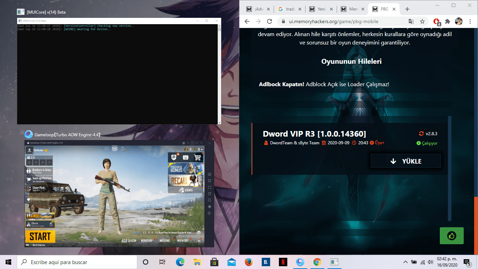This screenshot has height=269, width=478.
Task: Open Chrome three-dot menu
Action: (470, 21)
